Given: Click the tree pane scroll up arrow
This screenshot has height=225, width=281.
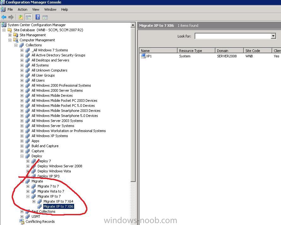Looking at the screenshot, I should [x=133, y=25].
